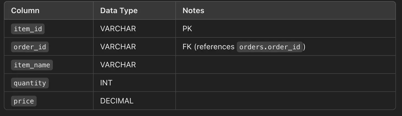Click VARCHAR in the order_id row
402x116 pixels.
click(118, 47)
